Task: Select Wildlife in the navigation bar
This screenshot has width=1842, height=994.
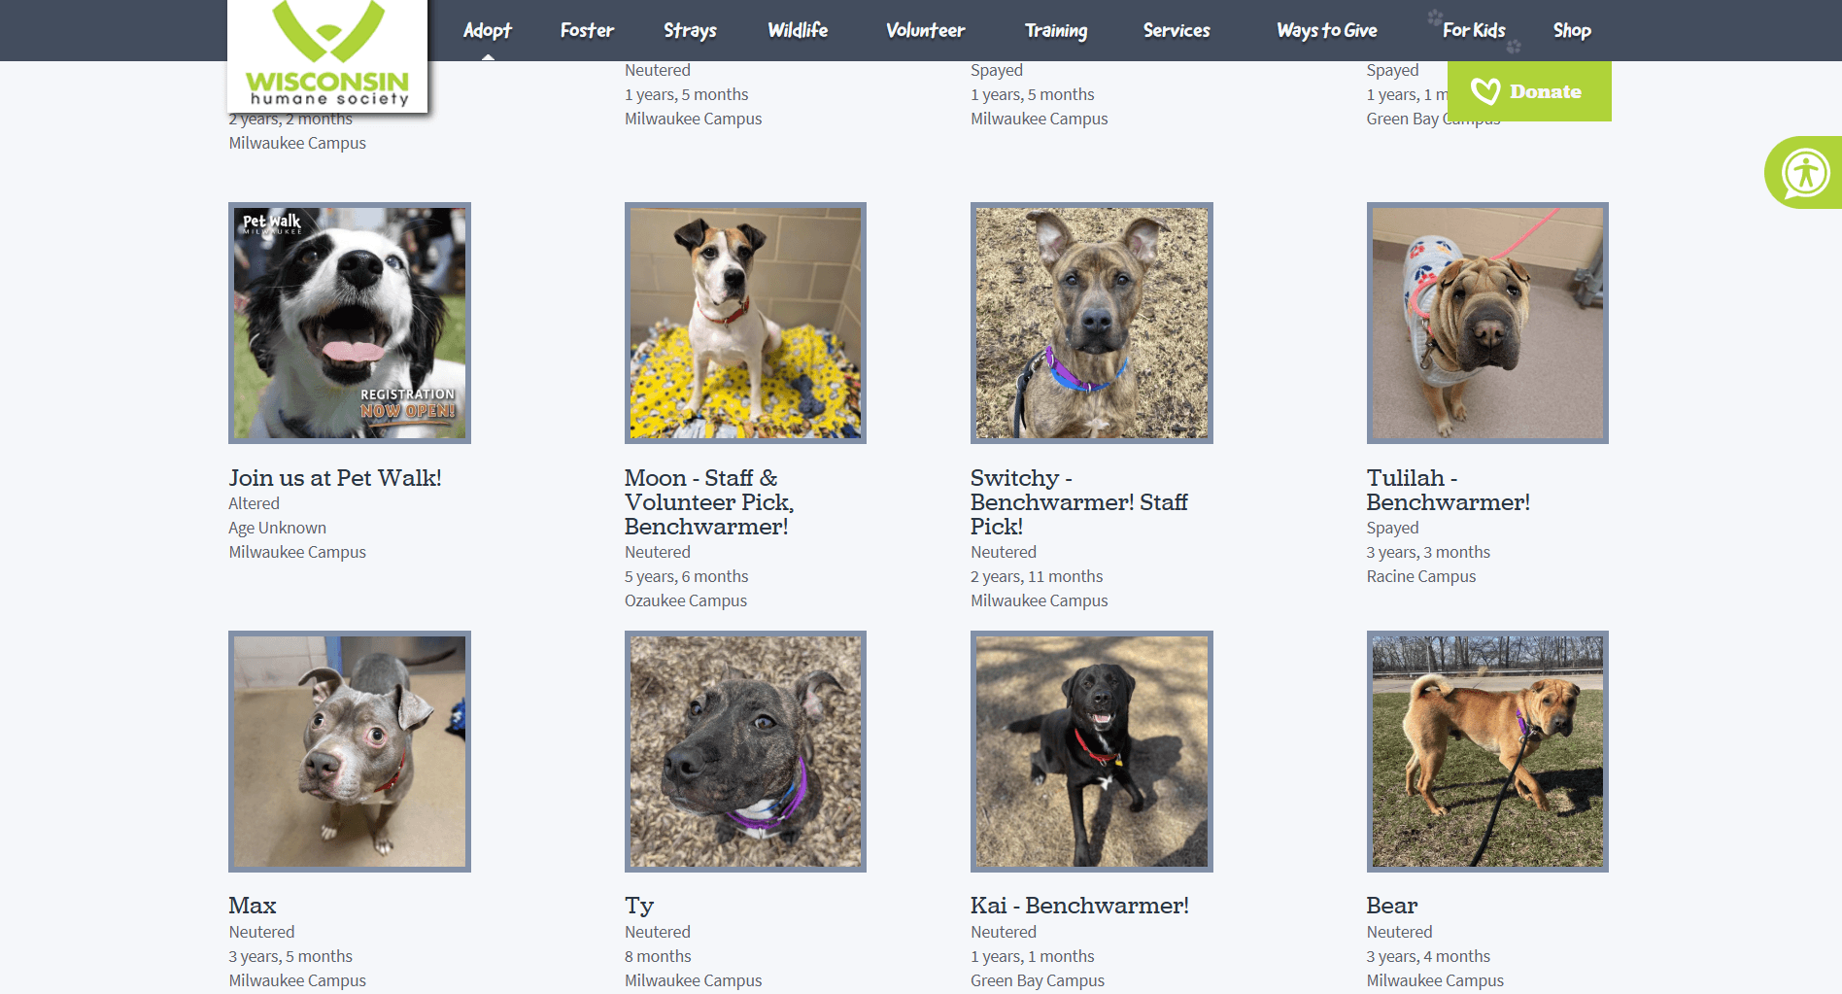Action: point(798,30)
